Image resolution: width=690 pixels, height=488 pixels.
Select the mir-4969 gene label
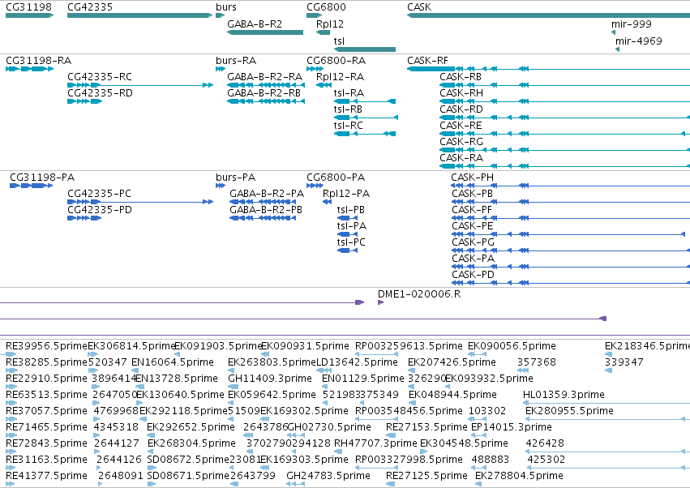(639, 41)
